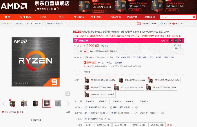Click the red JD self-operated store badge
This screenshot has height=127, width=197.
(x=139, y=24)
